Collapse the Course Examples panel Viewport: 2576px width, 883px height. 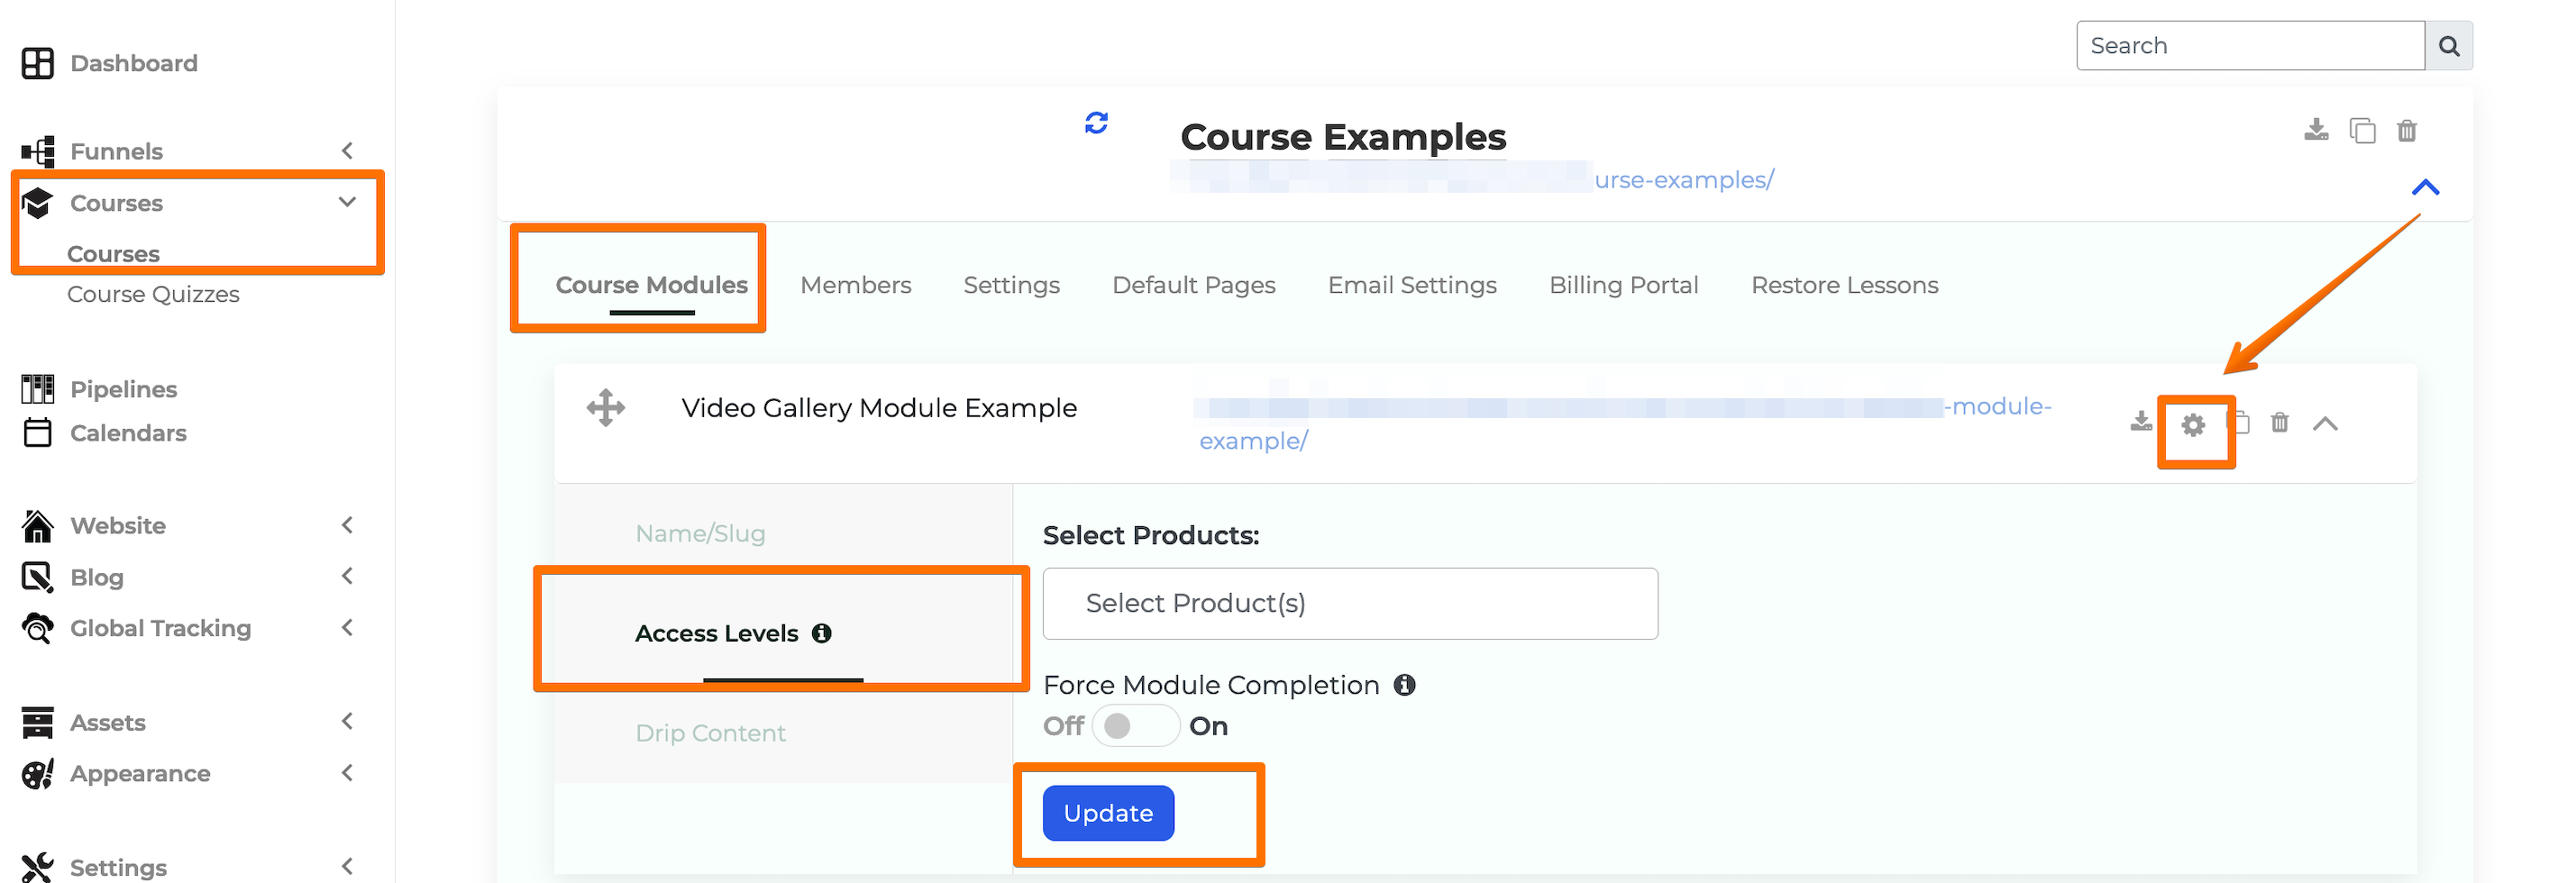coord(2425,188)
